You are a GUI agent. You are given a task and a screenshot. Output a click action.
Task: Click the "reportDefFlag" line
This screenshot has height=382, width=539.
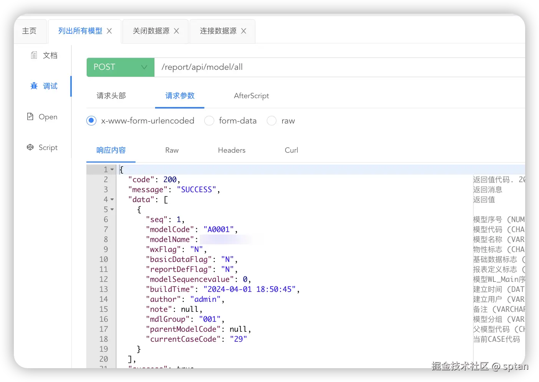coord(192,269)
